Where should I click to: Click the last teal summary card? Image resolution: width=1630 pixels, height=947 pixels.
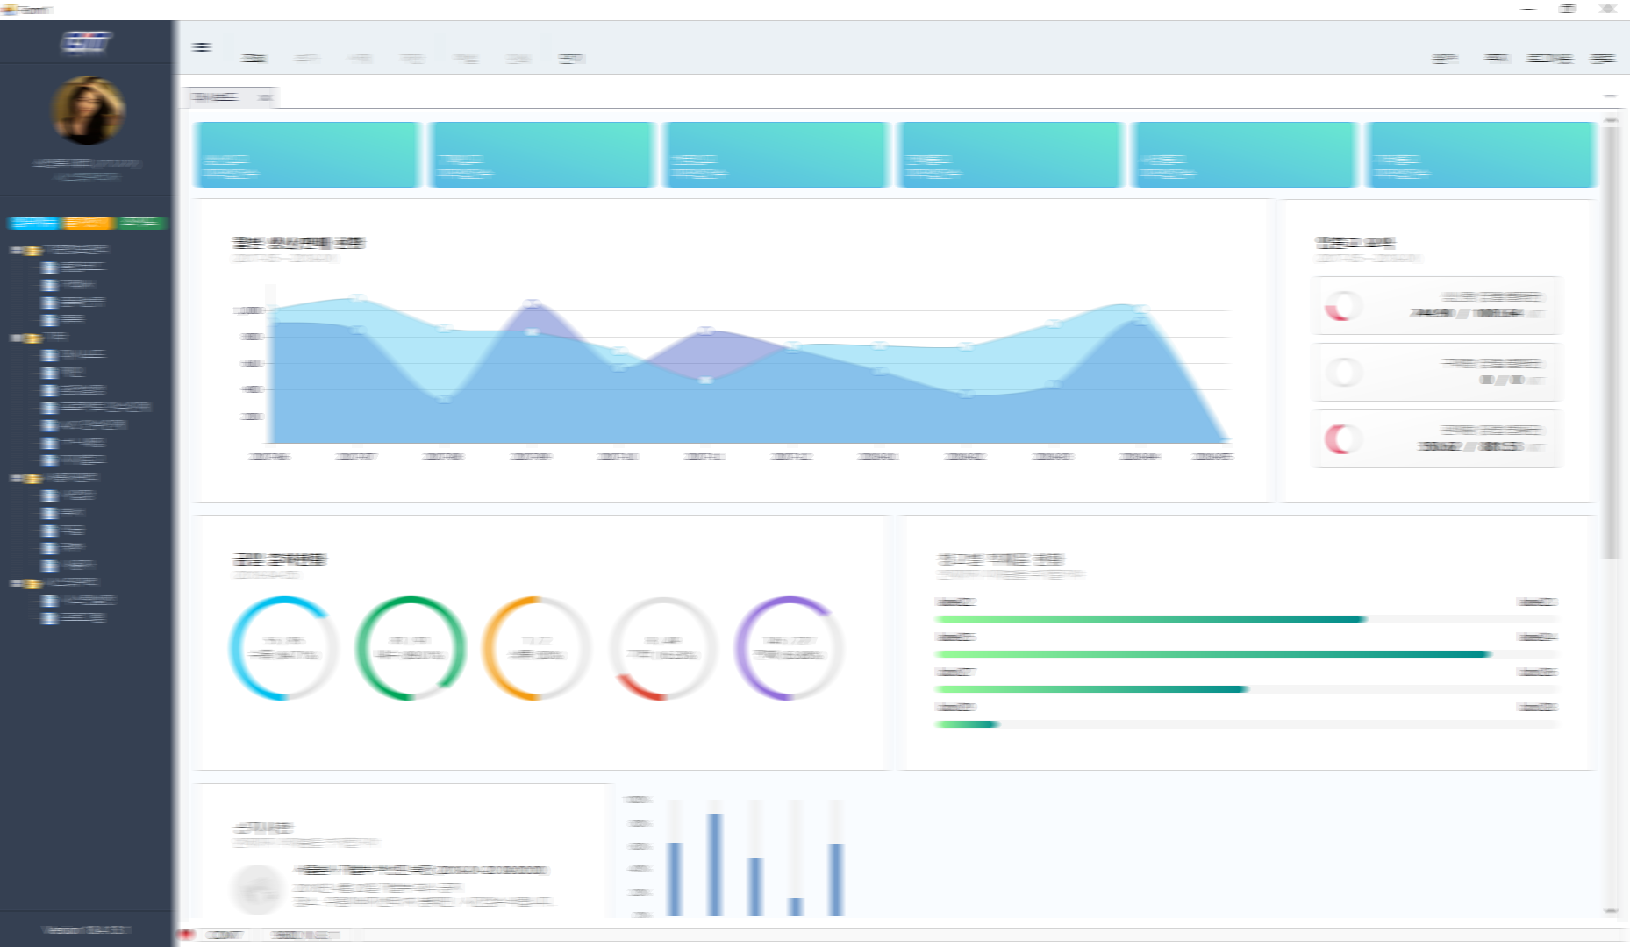(x=1480, y=154)
